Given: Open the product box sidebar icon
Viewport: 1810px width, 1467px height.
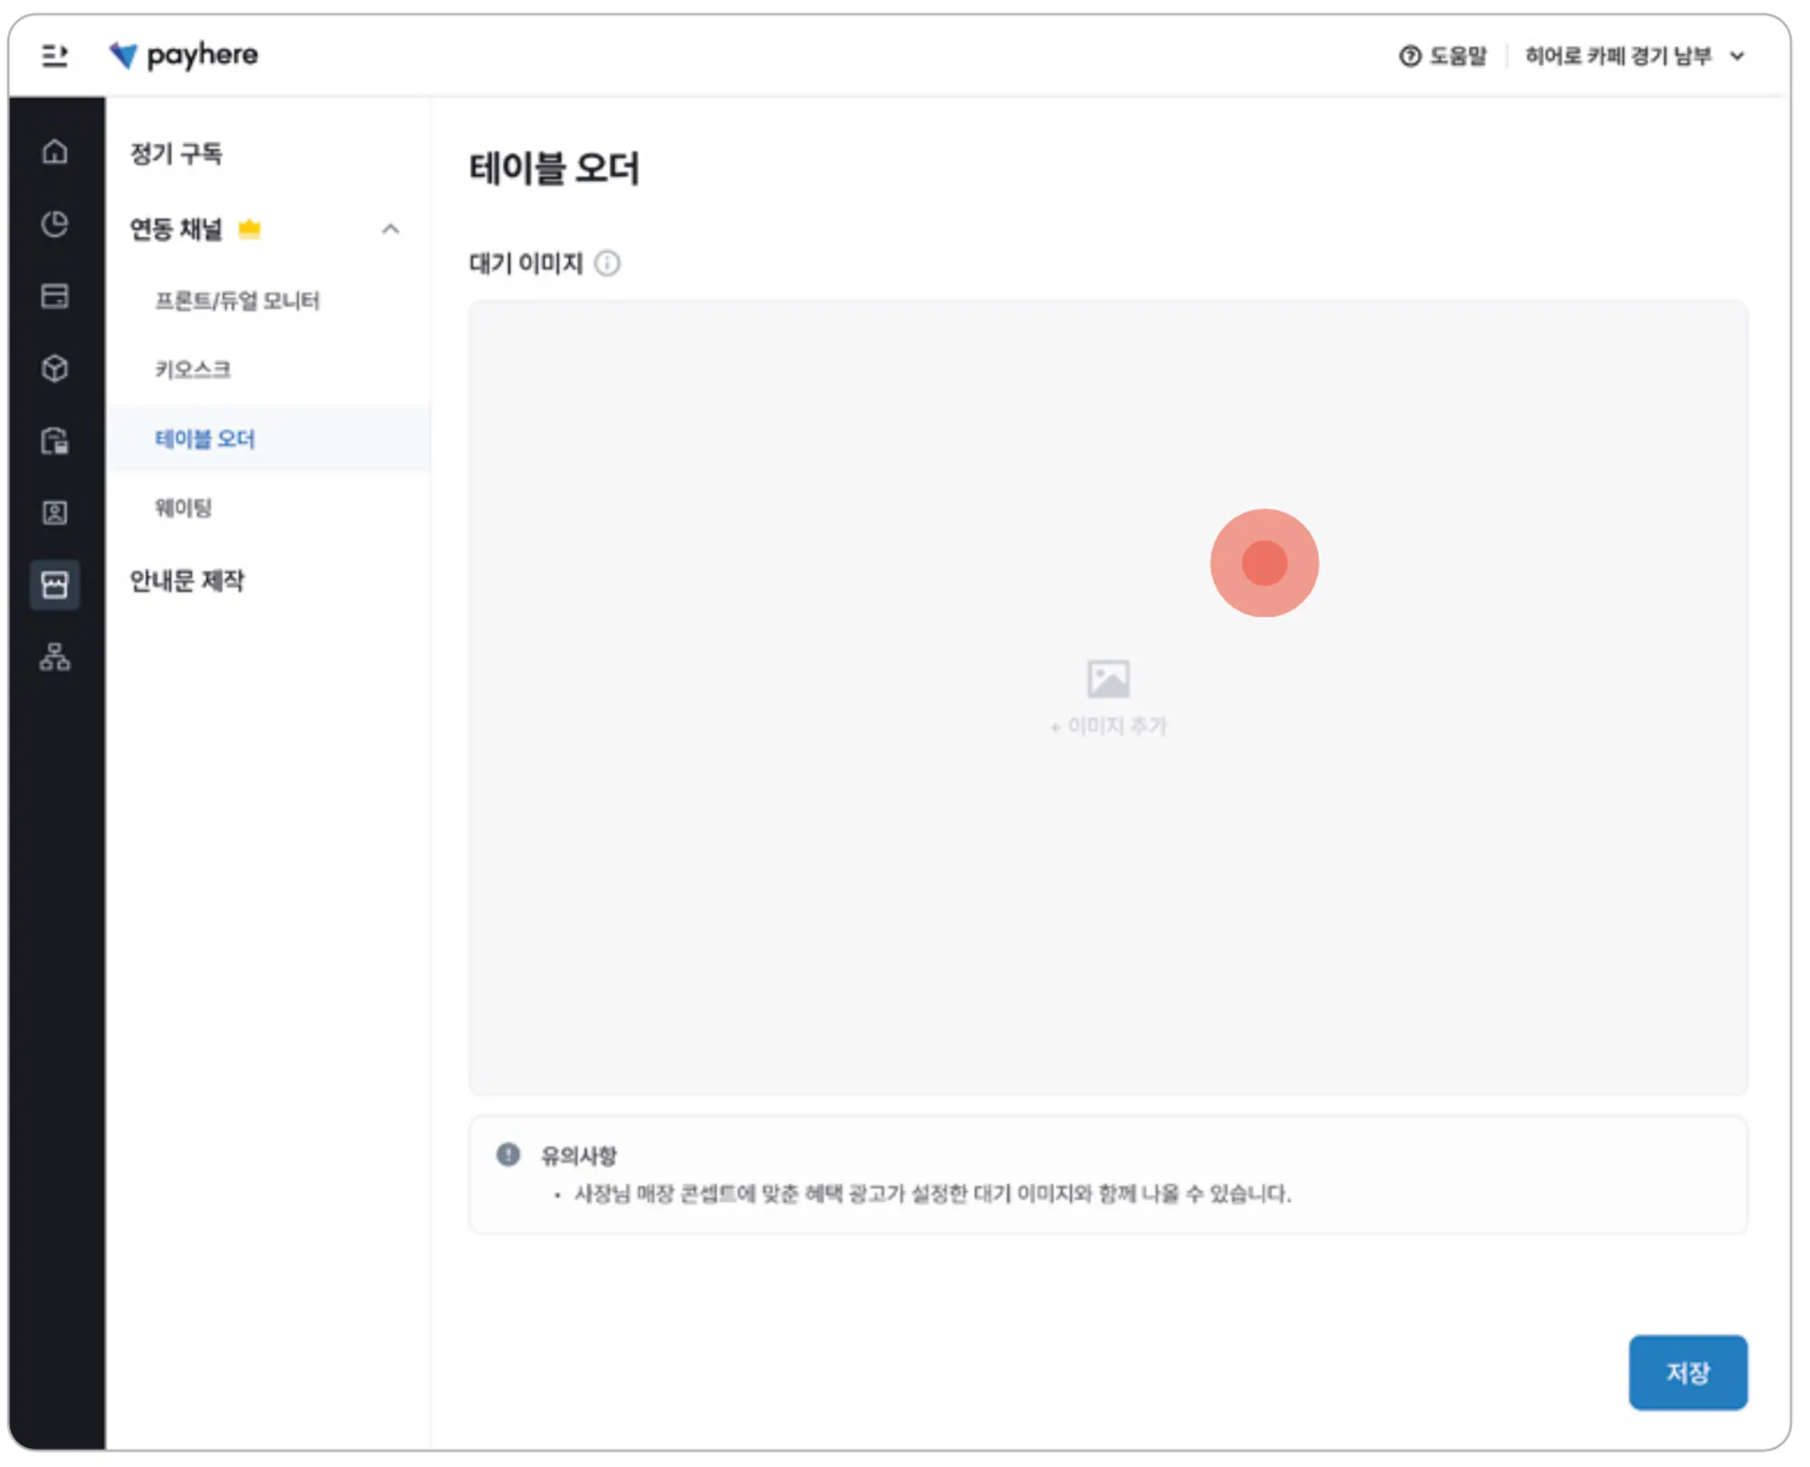Looking at the screenshot, I should coord(55,368).
